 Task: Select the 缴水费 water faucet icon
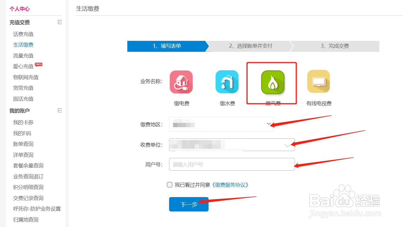click(227, 82)
